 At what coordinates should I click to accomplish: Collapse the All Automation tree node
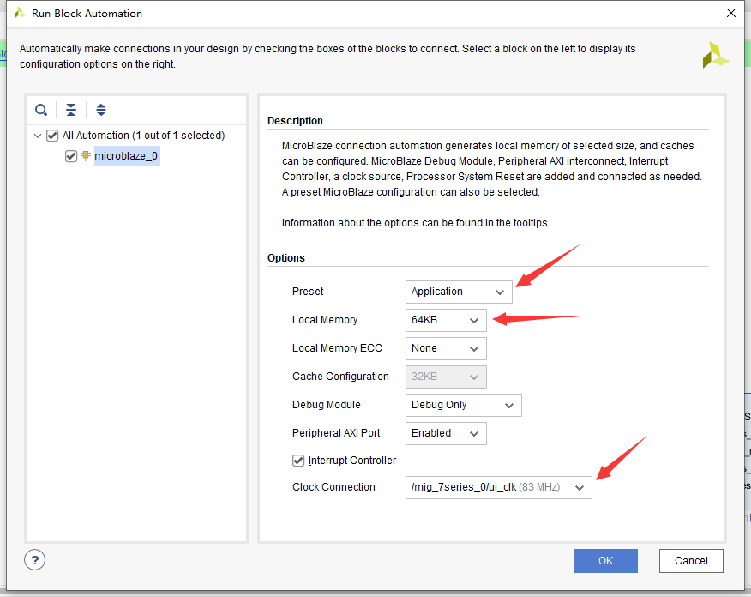click(38, 136)
